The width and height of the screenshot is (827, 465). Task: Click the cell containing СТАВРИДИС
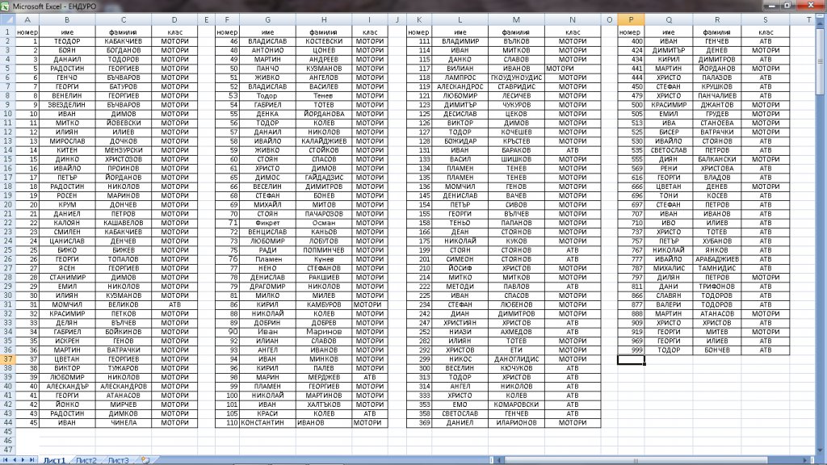coord(516,86)
